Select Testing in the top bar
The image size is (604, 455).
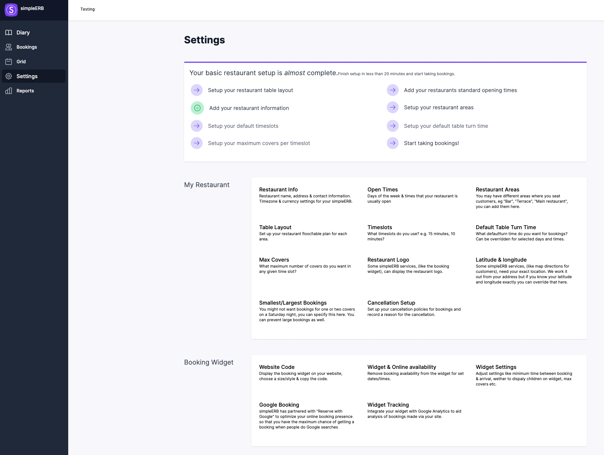coord(87,9)
